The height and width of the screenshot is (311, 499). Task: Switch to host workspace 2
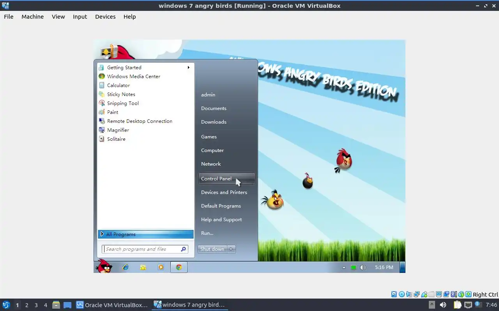(27, 305)
